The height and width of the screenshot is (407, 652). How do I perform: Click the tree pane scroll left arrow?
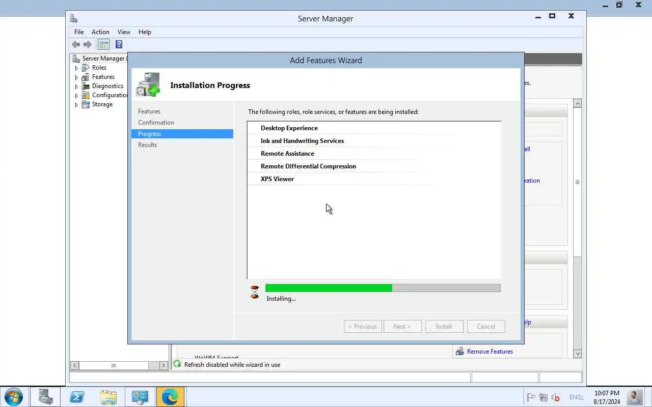coord(75,365)
